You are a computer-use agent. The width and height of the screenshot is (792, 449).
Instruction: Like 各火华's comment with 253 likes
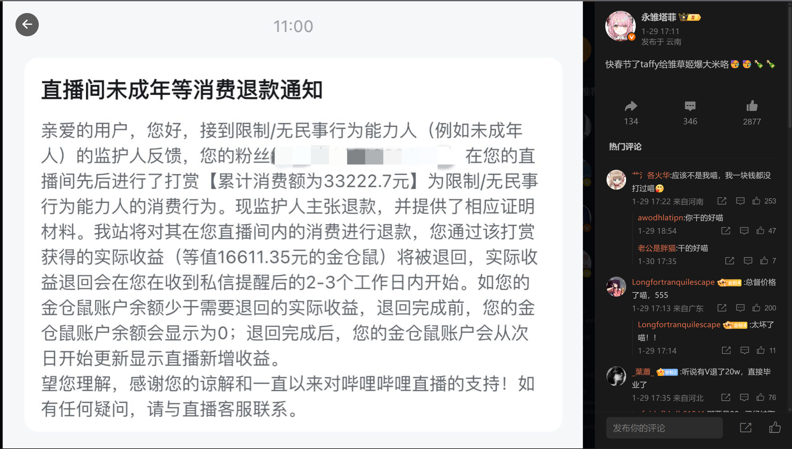click(756, 201)
